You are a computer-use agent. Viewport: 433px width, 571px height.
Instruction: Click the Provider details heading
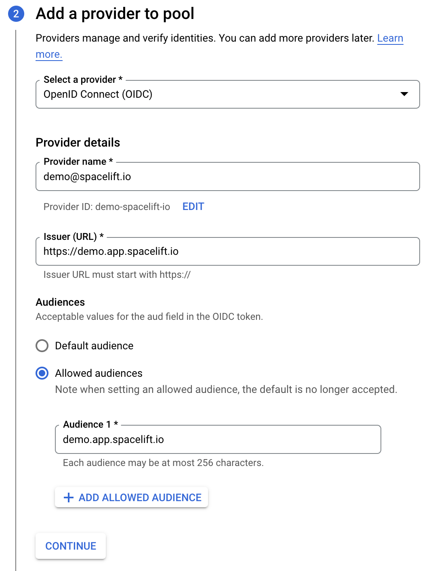78,142
